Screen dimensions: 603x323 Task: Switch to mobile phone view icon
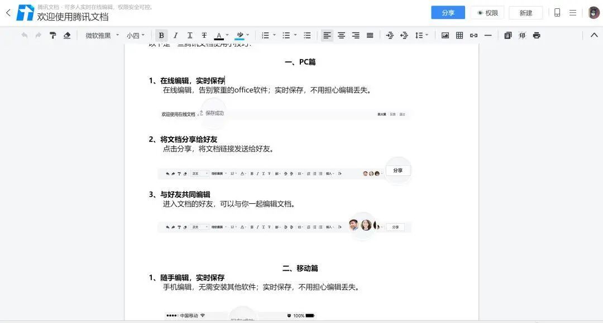point(557,13)
